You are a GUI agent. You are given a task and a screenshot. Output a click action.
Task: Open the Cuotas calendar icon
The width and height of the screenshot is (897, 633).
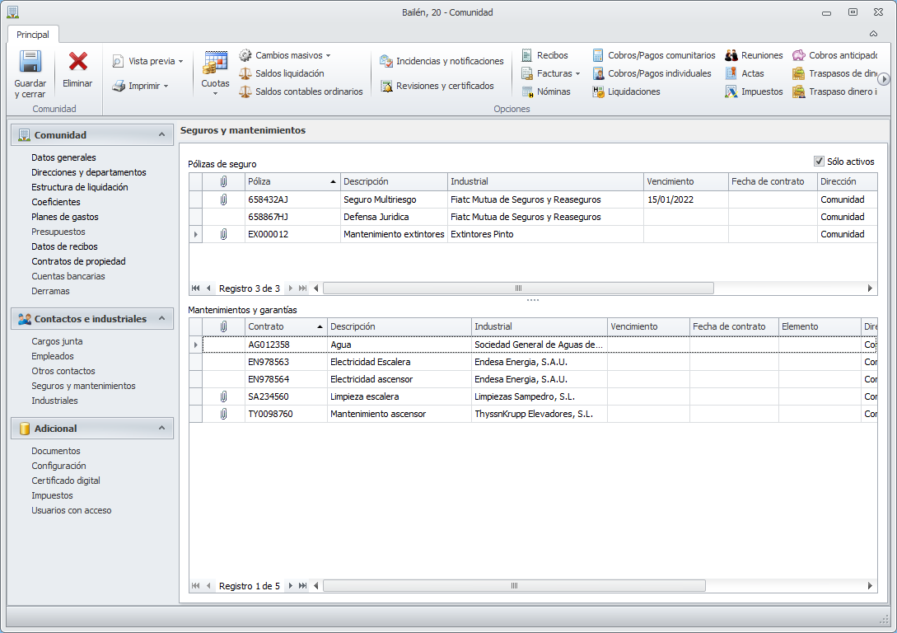click(x=215, y=63)
